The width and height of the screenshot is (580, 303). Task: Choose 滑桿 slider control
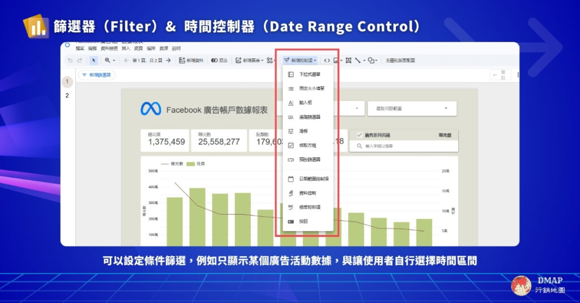(308, 131)
